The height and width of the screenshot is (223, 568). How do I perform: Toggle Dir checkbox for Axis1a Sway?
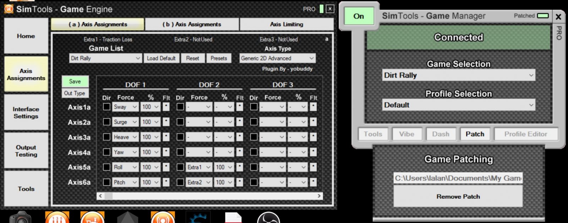[x=106, y=107]
